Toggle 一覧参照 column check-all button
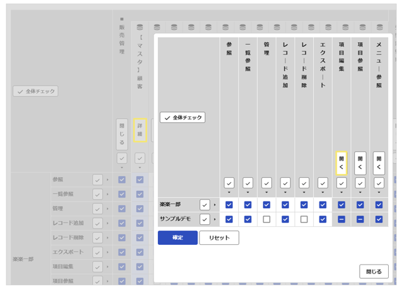 click(x=248, y=183)
